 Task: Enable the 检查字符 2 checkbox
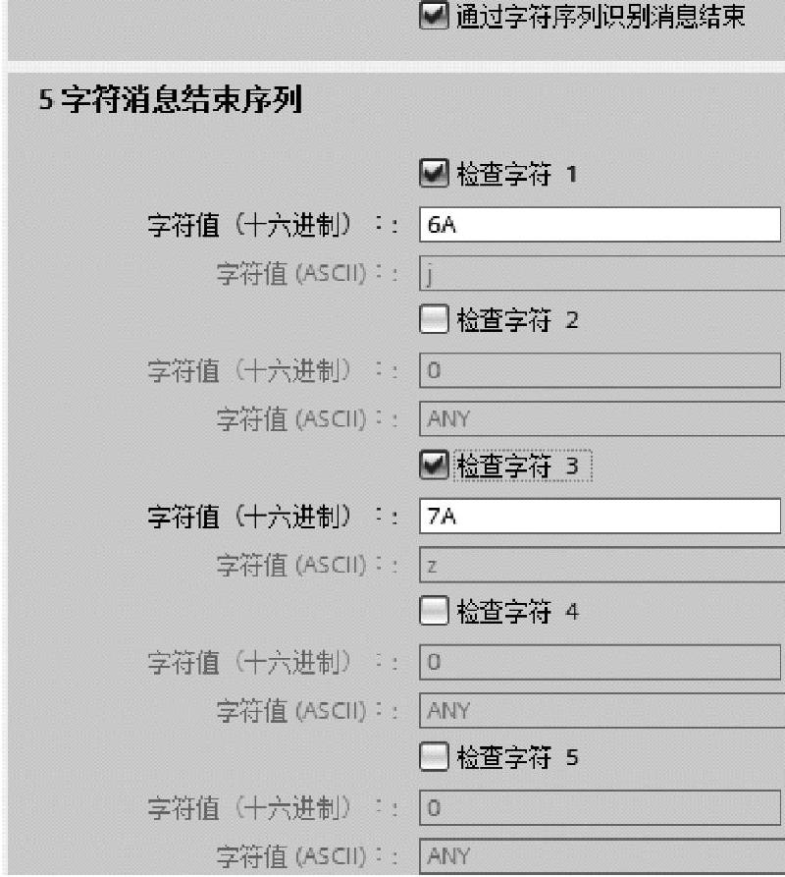(433, 320)
